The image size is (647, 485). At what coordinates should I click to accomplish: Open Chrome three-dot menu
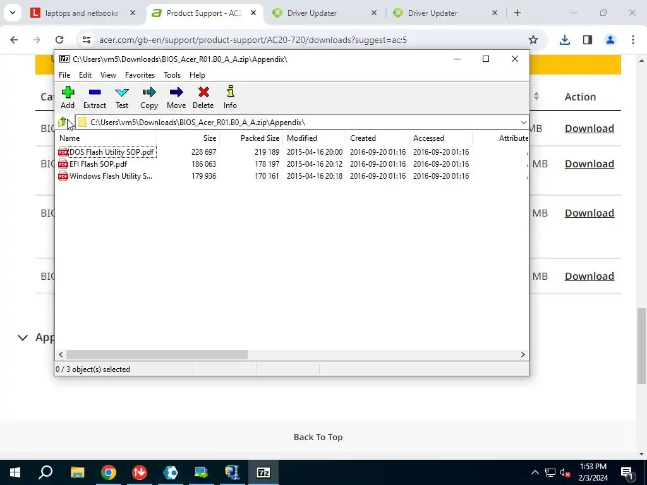[633, 40]
